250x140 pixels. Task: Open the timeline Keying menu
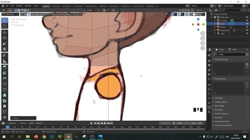23,123
